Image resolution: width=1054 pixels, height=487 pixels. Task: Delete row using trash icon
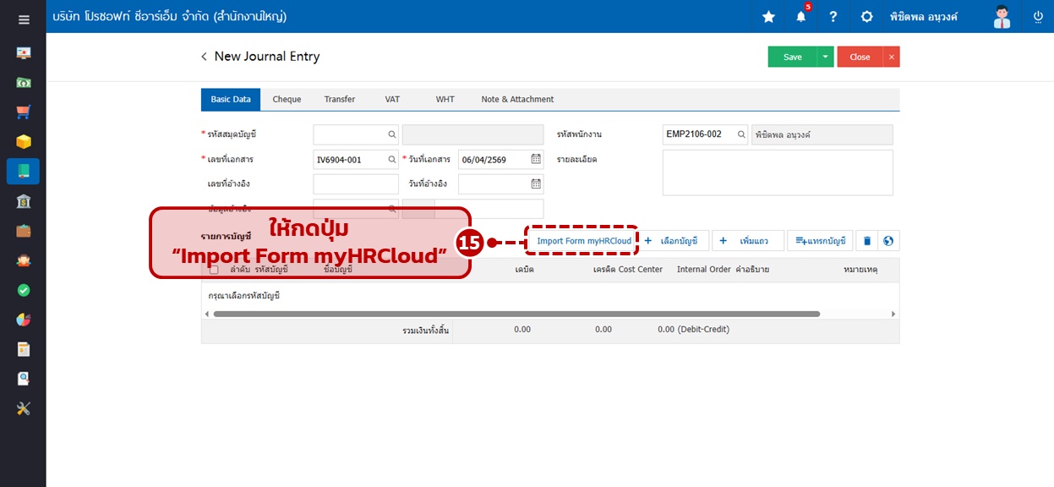click(x=866, y=241)
